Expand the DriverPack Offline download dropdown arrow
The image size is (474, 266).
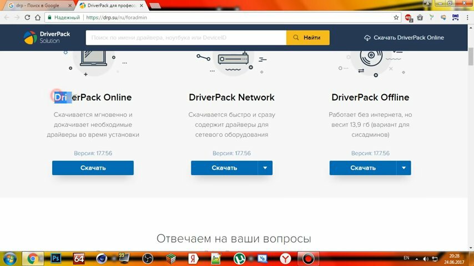[x=404, y=168]
